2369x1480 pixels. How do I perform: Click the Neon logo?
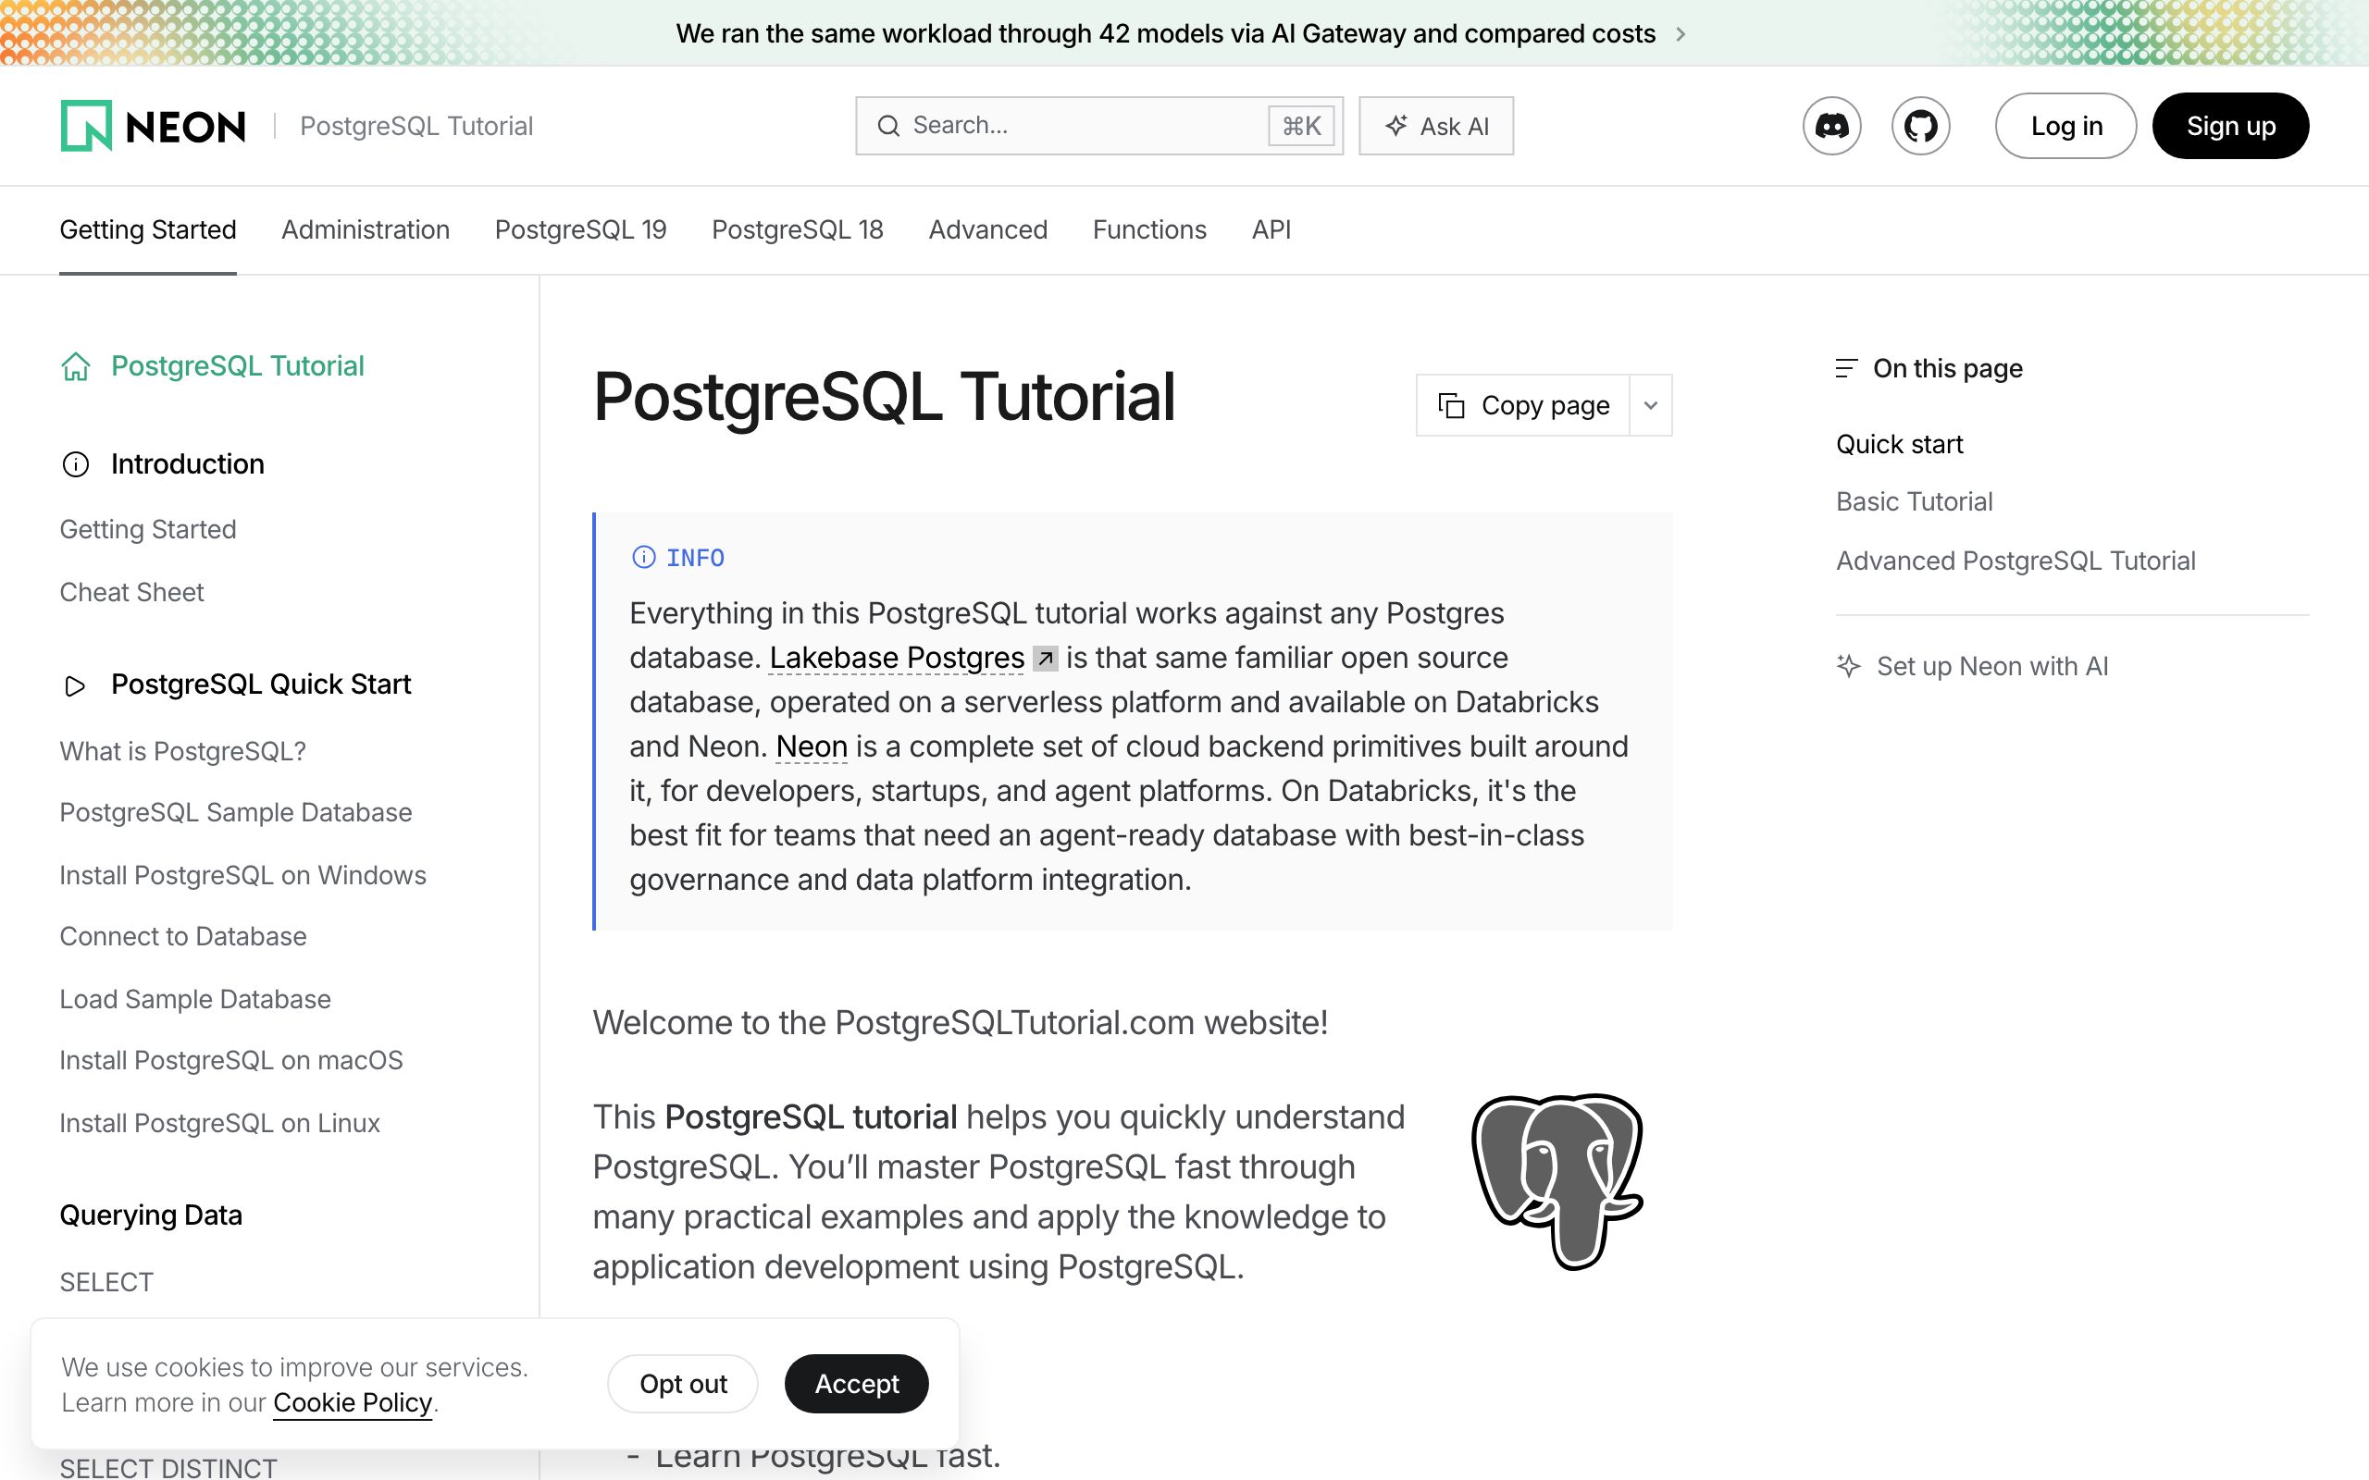153,125
